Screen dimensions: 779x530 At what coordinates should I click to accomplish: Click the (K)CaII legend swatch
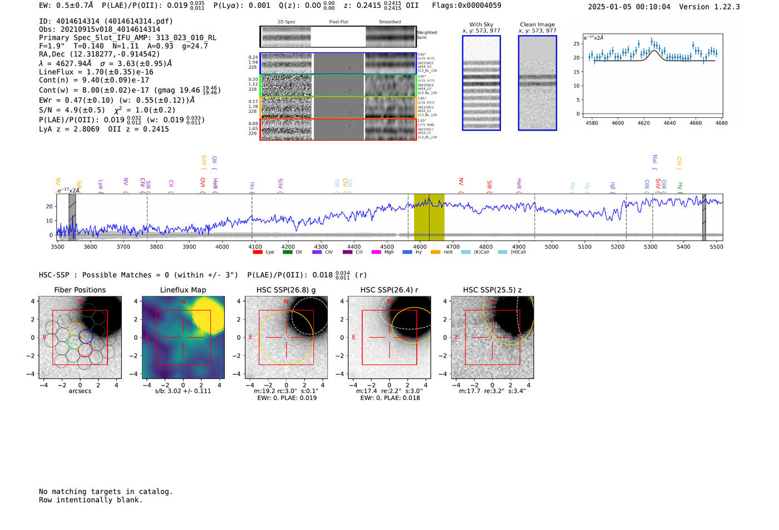pos(466,252)
